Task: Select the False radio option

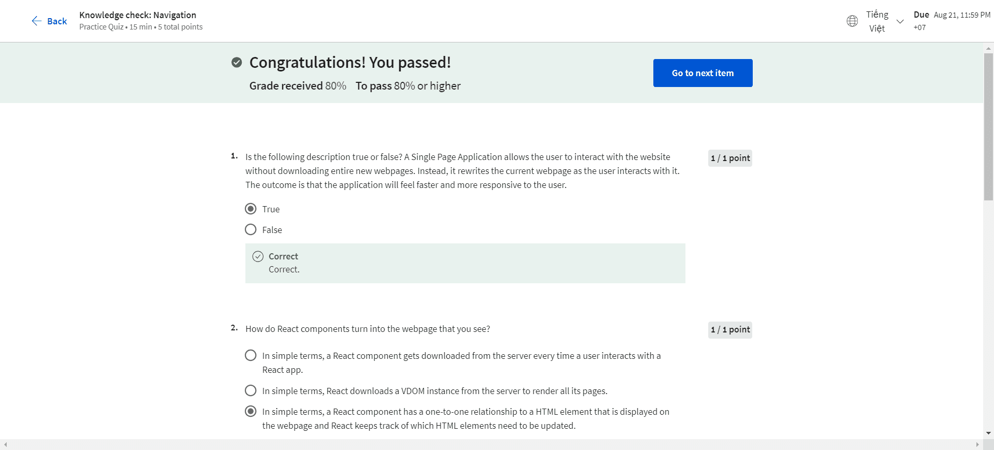Action: [251, 229]
